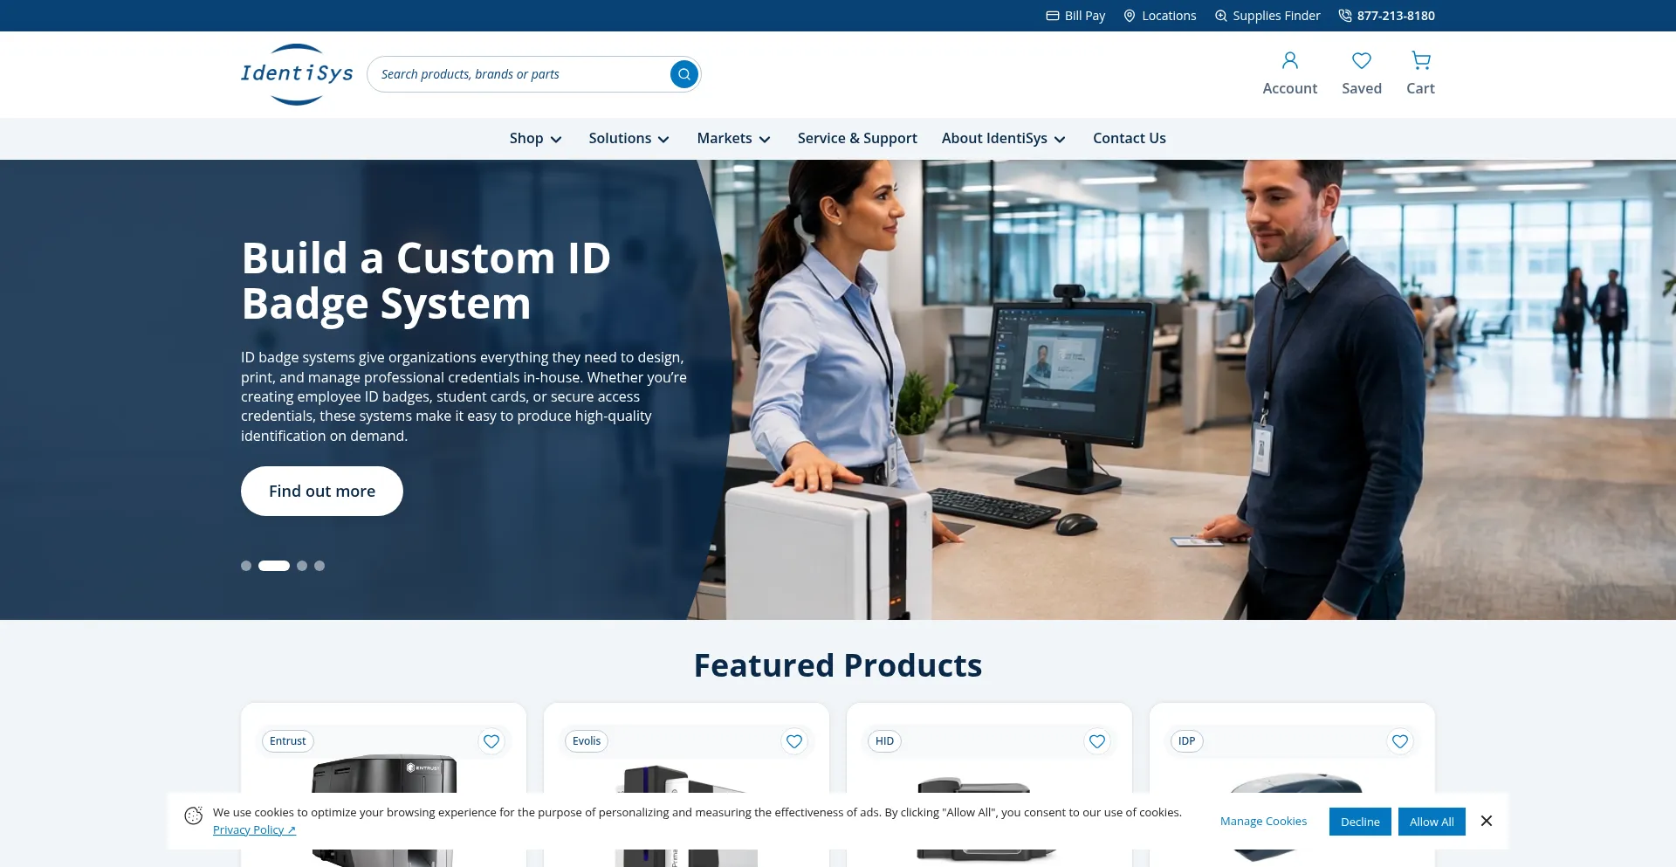
Task: Click the Evolis brand tag
Action: [587, 741]
